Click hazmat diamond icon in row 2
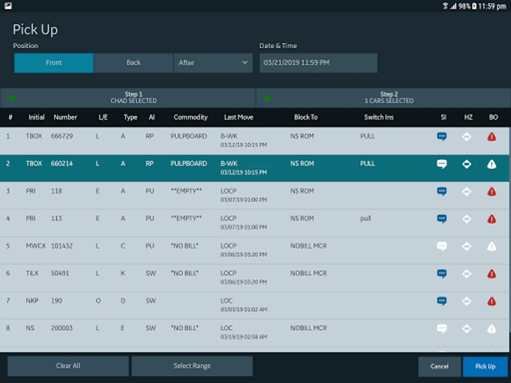Viewport: 511px width, 383px height. tap(467, 164)
